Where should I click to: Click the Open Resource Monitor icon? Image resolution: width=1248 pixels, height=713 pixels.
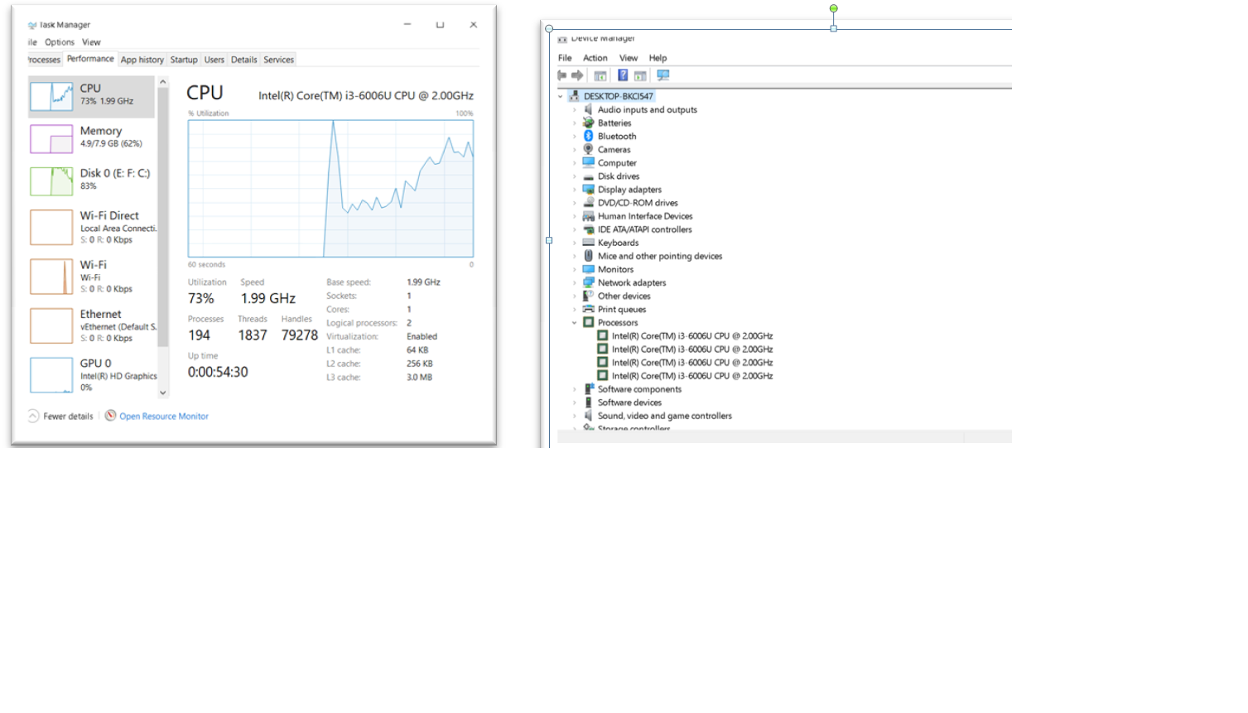(110, 416)
